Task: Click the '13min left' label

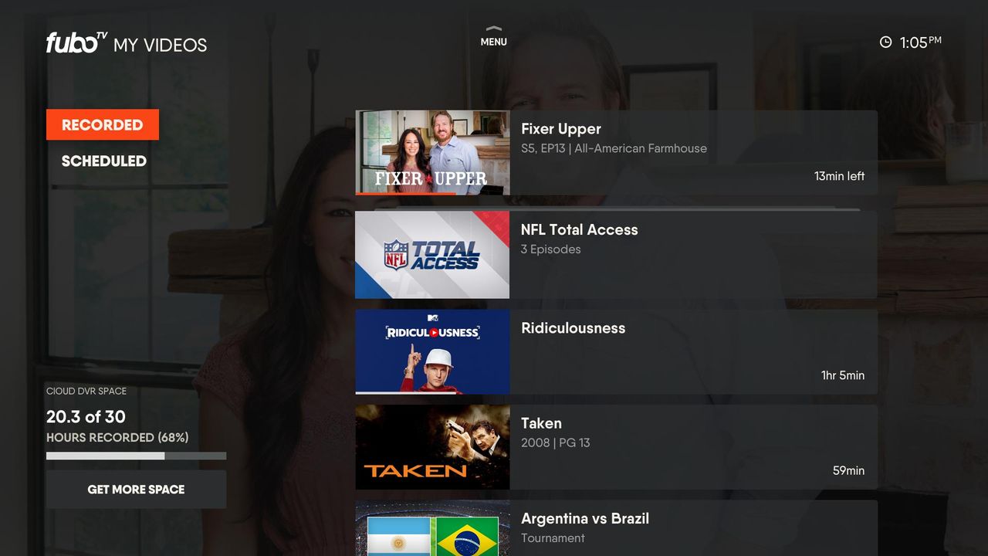Action: click(839, 176)
